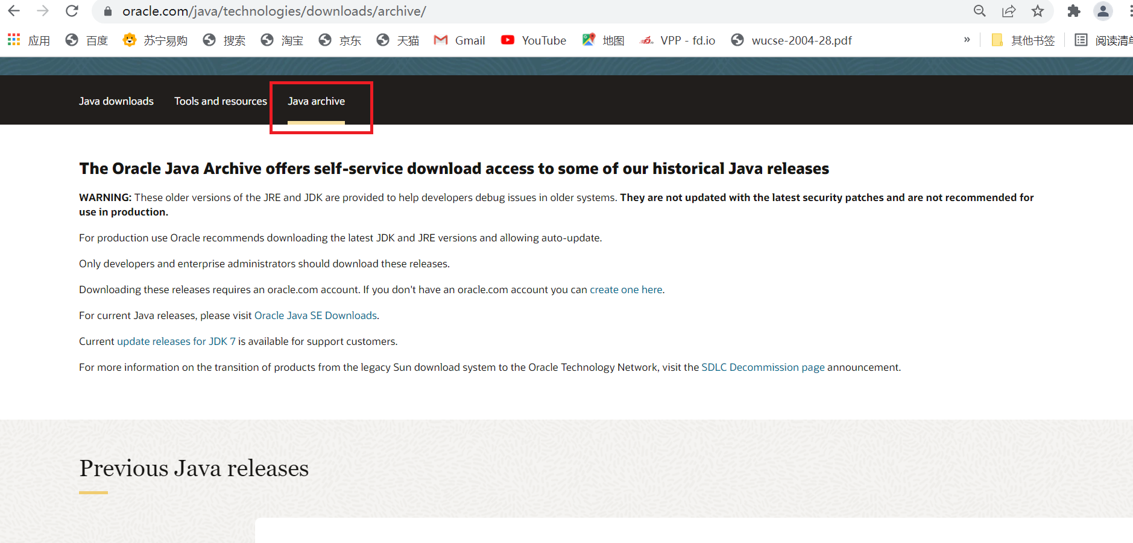Image resolution: width=1133 pixels, height=543 pixels.
Task: Open SDLC Decommission page link
Action: (763, 367)
